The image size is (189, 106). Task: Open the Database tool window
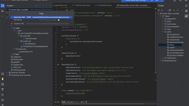(x=186, y=11)
